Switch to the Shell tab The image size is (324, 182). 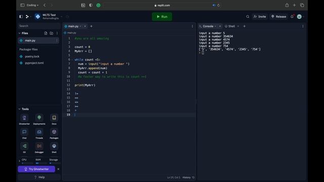[231, 26]
